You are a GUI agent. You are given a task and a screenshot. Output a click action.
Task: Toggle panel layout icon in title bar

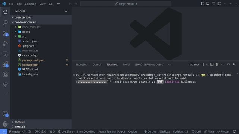(208, 4)
